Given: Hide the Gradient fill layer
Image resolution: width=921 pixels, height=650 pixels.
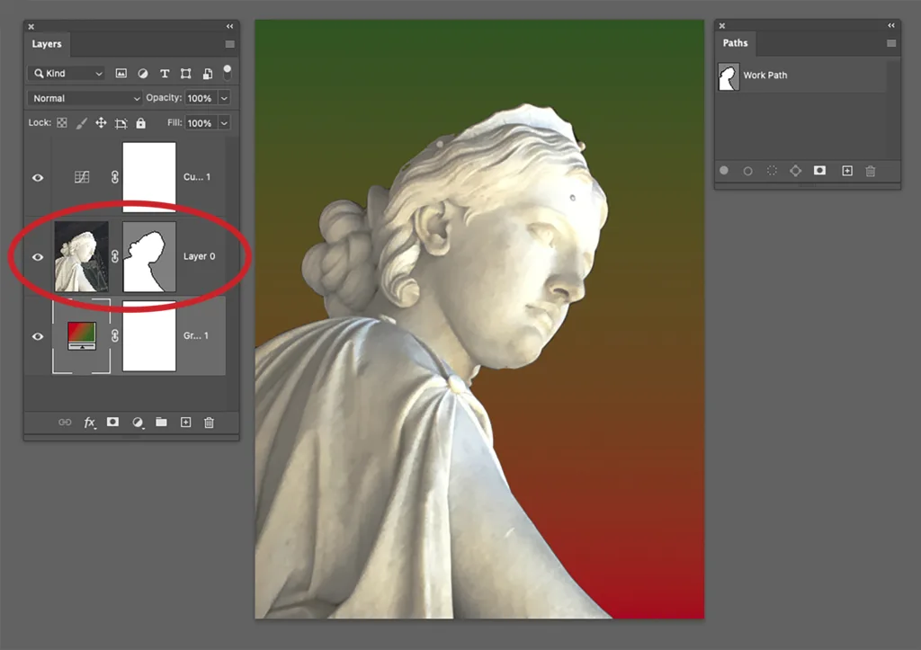Looking at the screenshot, I should pyautogui.click(x=38, y=336).
